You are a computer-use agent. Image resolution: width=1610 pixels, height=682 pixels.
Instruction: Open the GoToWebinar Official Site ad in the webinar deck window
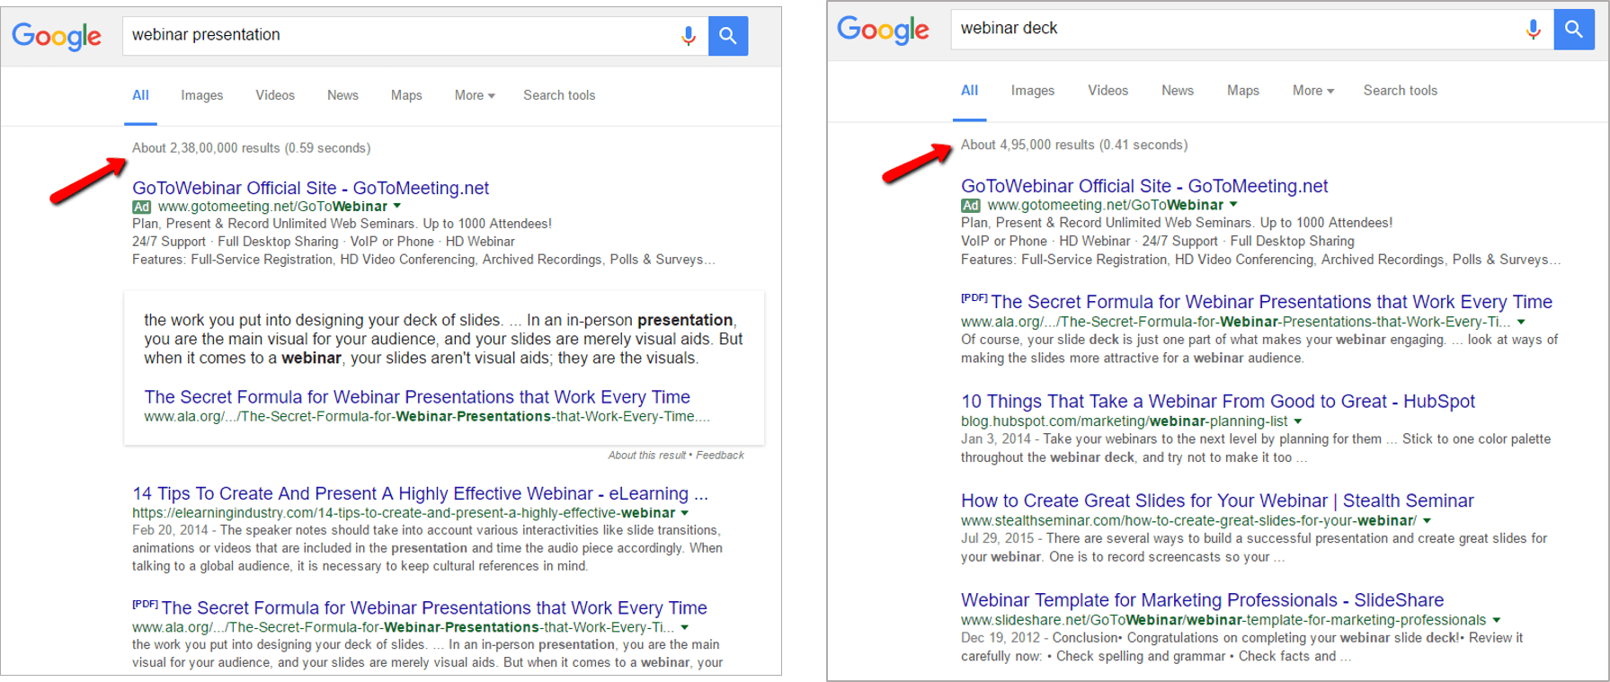point(1144,186)
